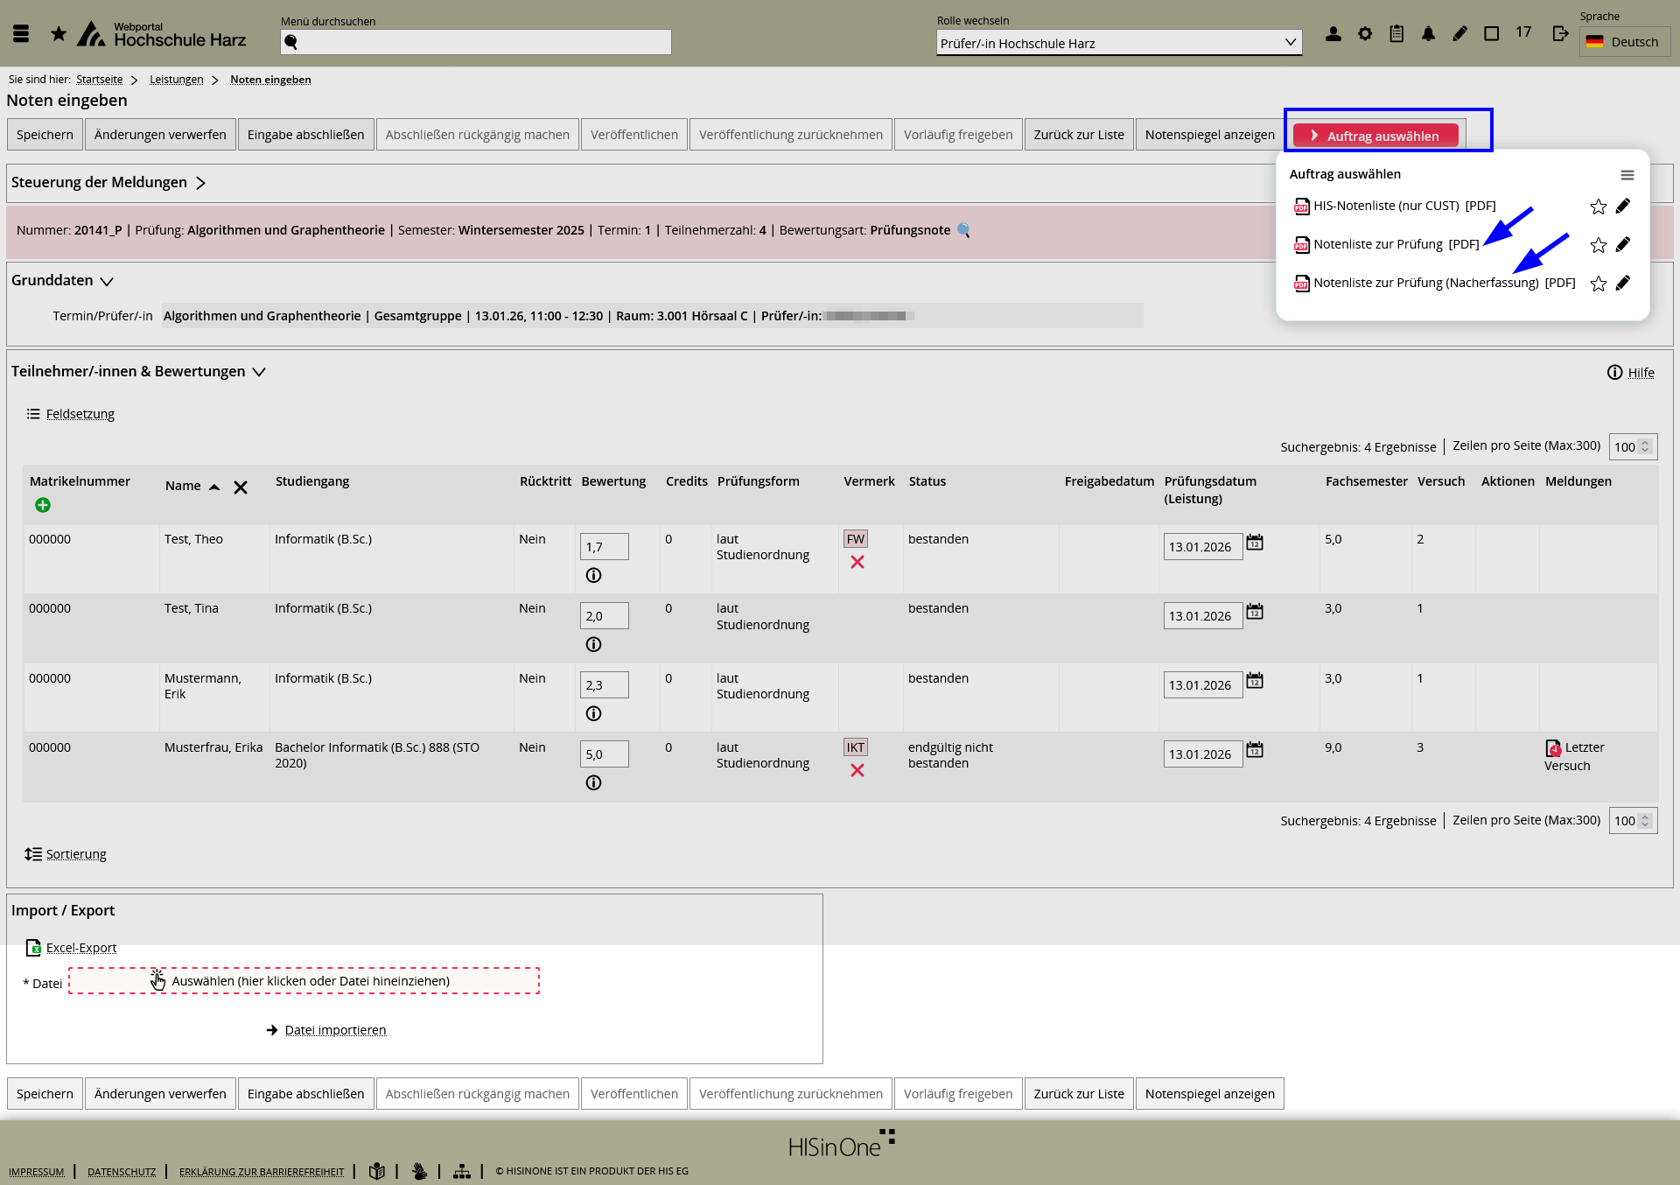Favorite HIS-Notenliste (nur CUST) with star
The width and height of the screenshot is (1680, 1185).
[x=1598, y=207]
